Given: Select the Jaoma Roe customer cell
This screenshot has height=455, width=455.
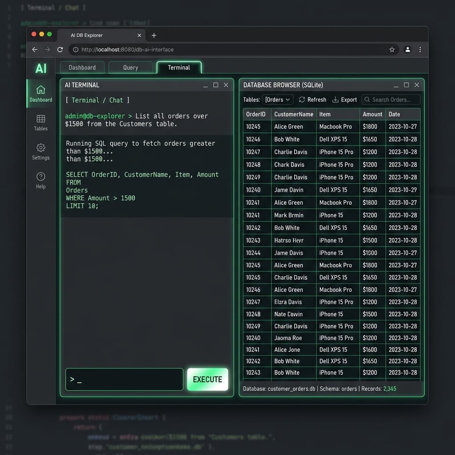Looking at the screenshot, I should (294, 338).
